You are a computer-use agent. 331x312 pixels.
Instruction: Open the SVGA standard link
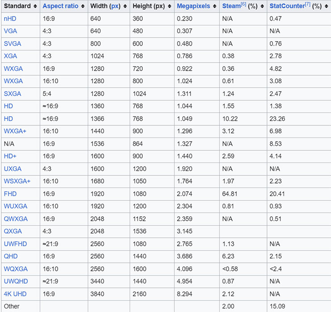13,44
